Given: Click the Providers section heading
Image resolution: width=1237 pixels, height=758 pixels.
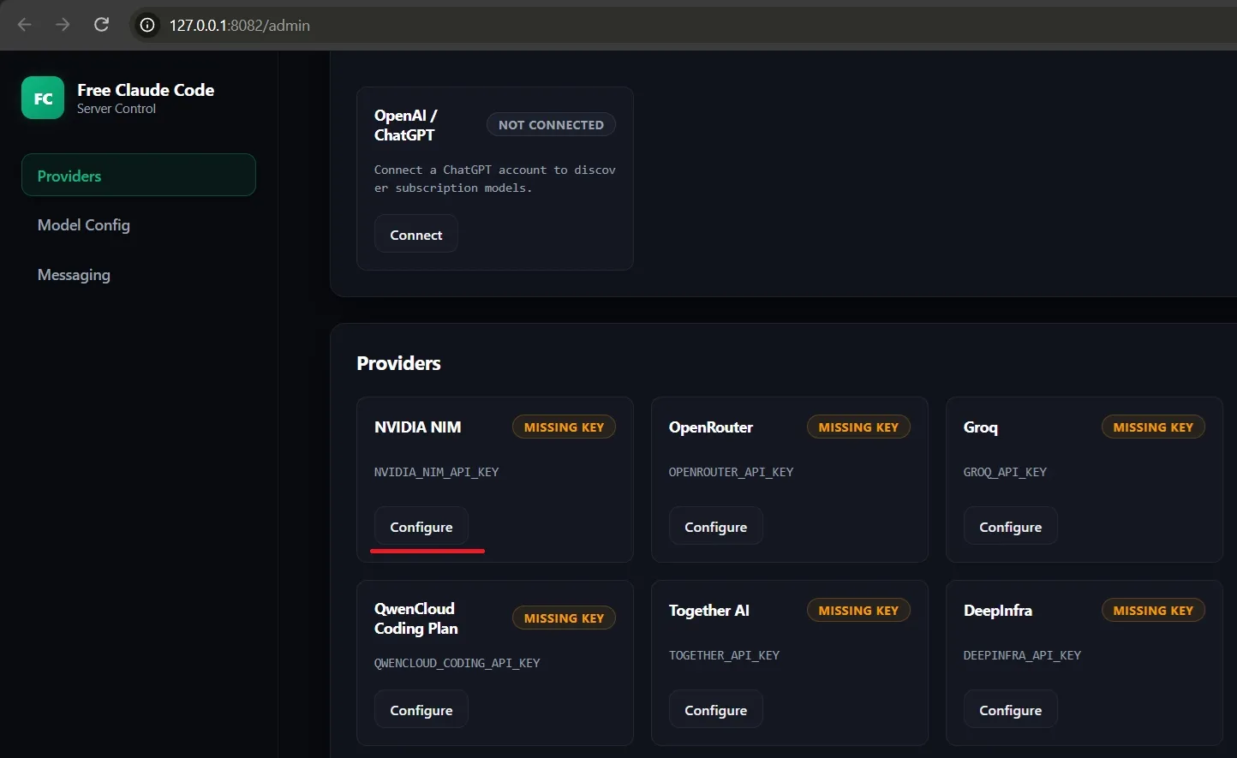Looking at the screenshot, I should pyautogui.click(x=398, y=363).
